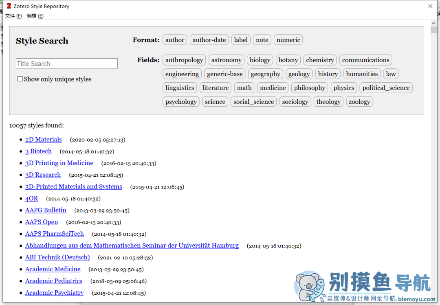
Task: Toggle the numeric format filter
Action: pyautogui.click(x=288, y=40)
